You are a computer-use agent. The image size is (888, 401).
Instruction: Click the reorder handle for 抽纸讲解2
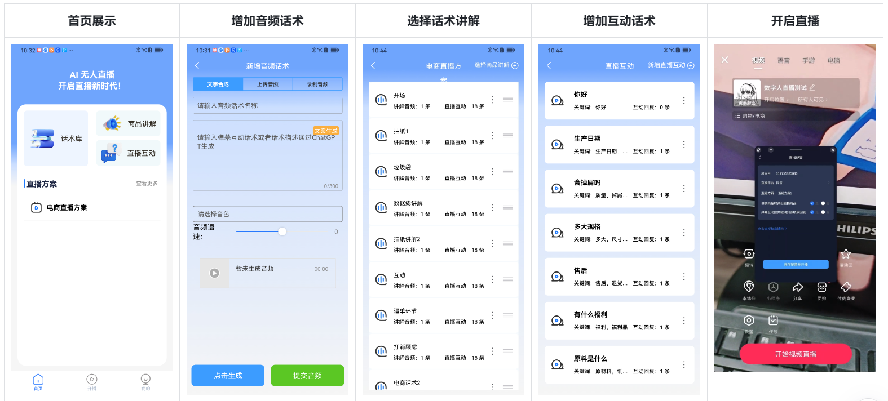point(507,243)
